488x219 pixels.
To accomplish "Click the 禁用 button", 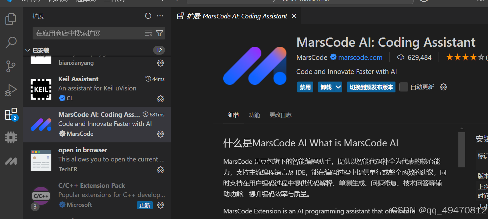I will tap(305, 87).
